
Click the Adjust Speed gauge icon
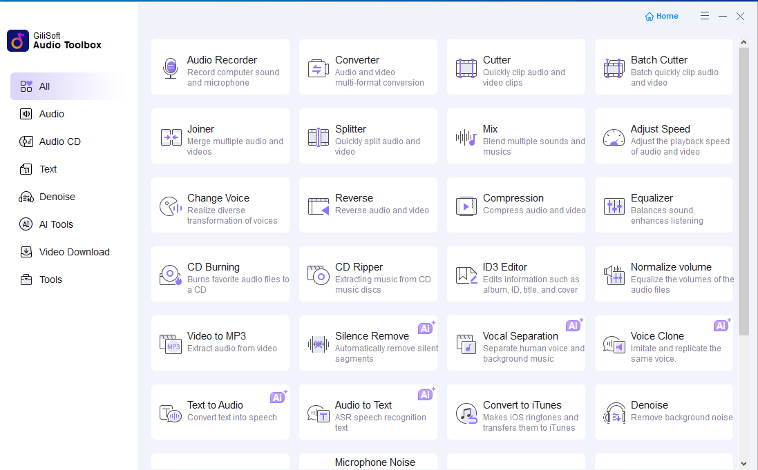click(614, 137)
